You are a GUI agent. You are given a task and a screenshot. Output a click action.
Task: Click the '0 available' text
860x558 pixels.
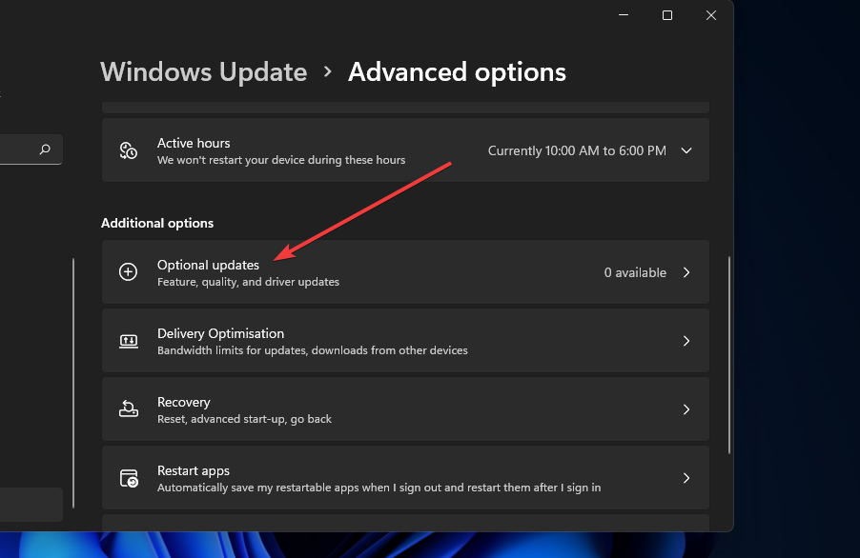click(x=635, y=272)
